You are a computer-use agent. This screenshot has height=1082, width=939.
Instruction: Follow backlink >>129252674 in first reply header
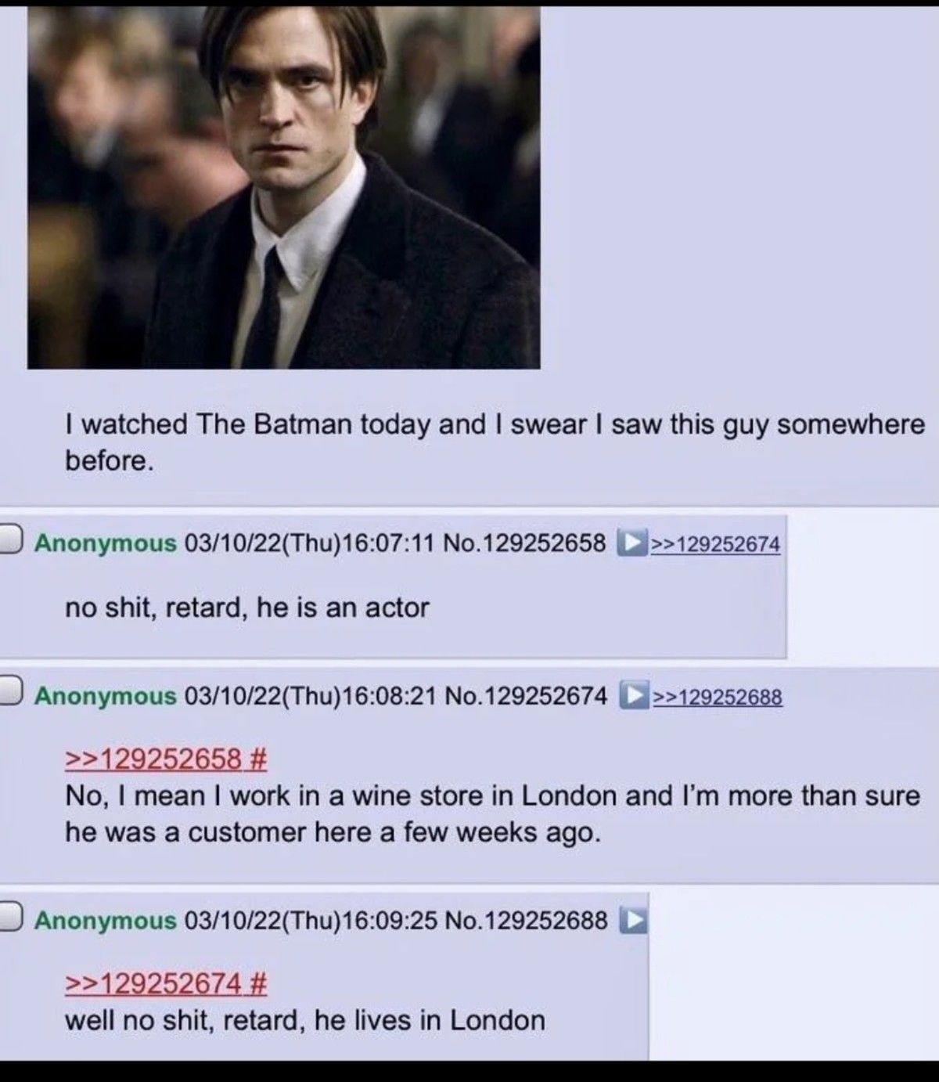pos(715,543)
